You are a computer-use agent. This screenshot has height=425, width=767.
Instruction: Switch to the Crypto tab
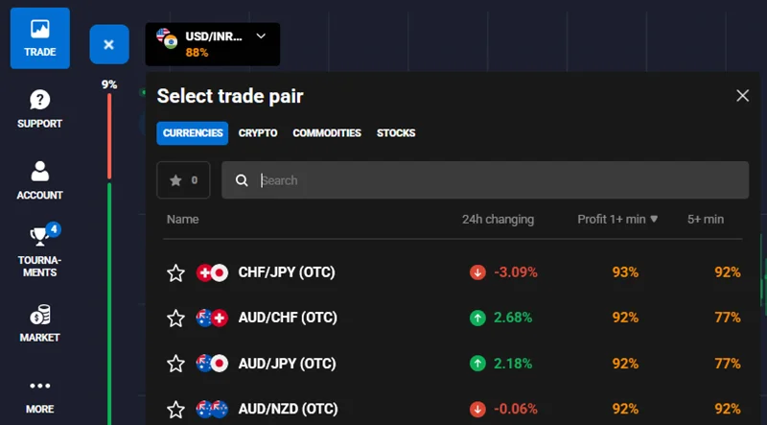258,133
